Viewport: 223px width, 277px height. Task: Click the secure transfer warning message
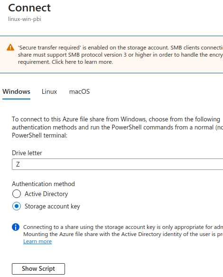pyautogui.click(x=121, y=55)
